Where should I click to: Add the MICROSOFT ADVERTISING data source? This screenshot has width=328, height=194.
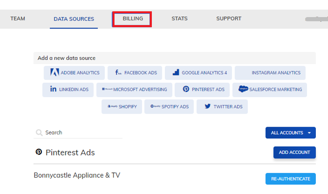click(x=134, y=90)
